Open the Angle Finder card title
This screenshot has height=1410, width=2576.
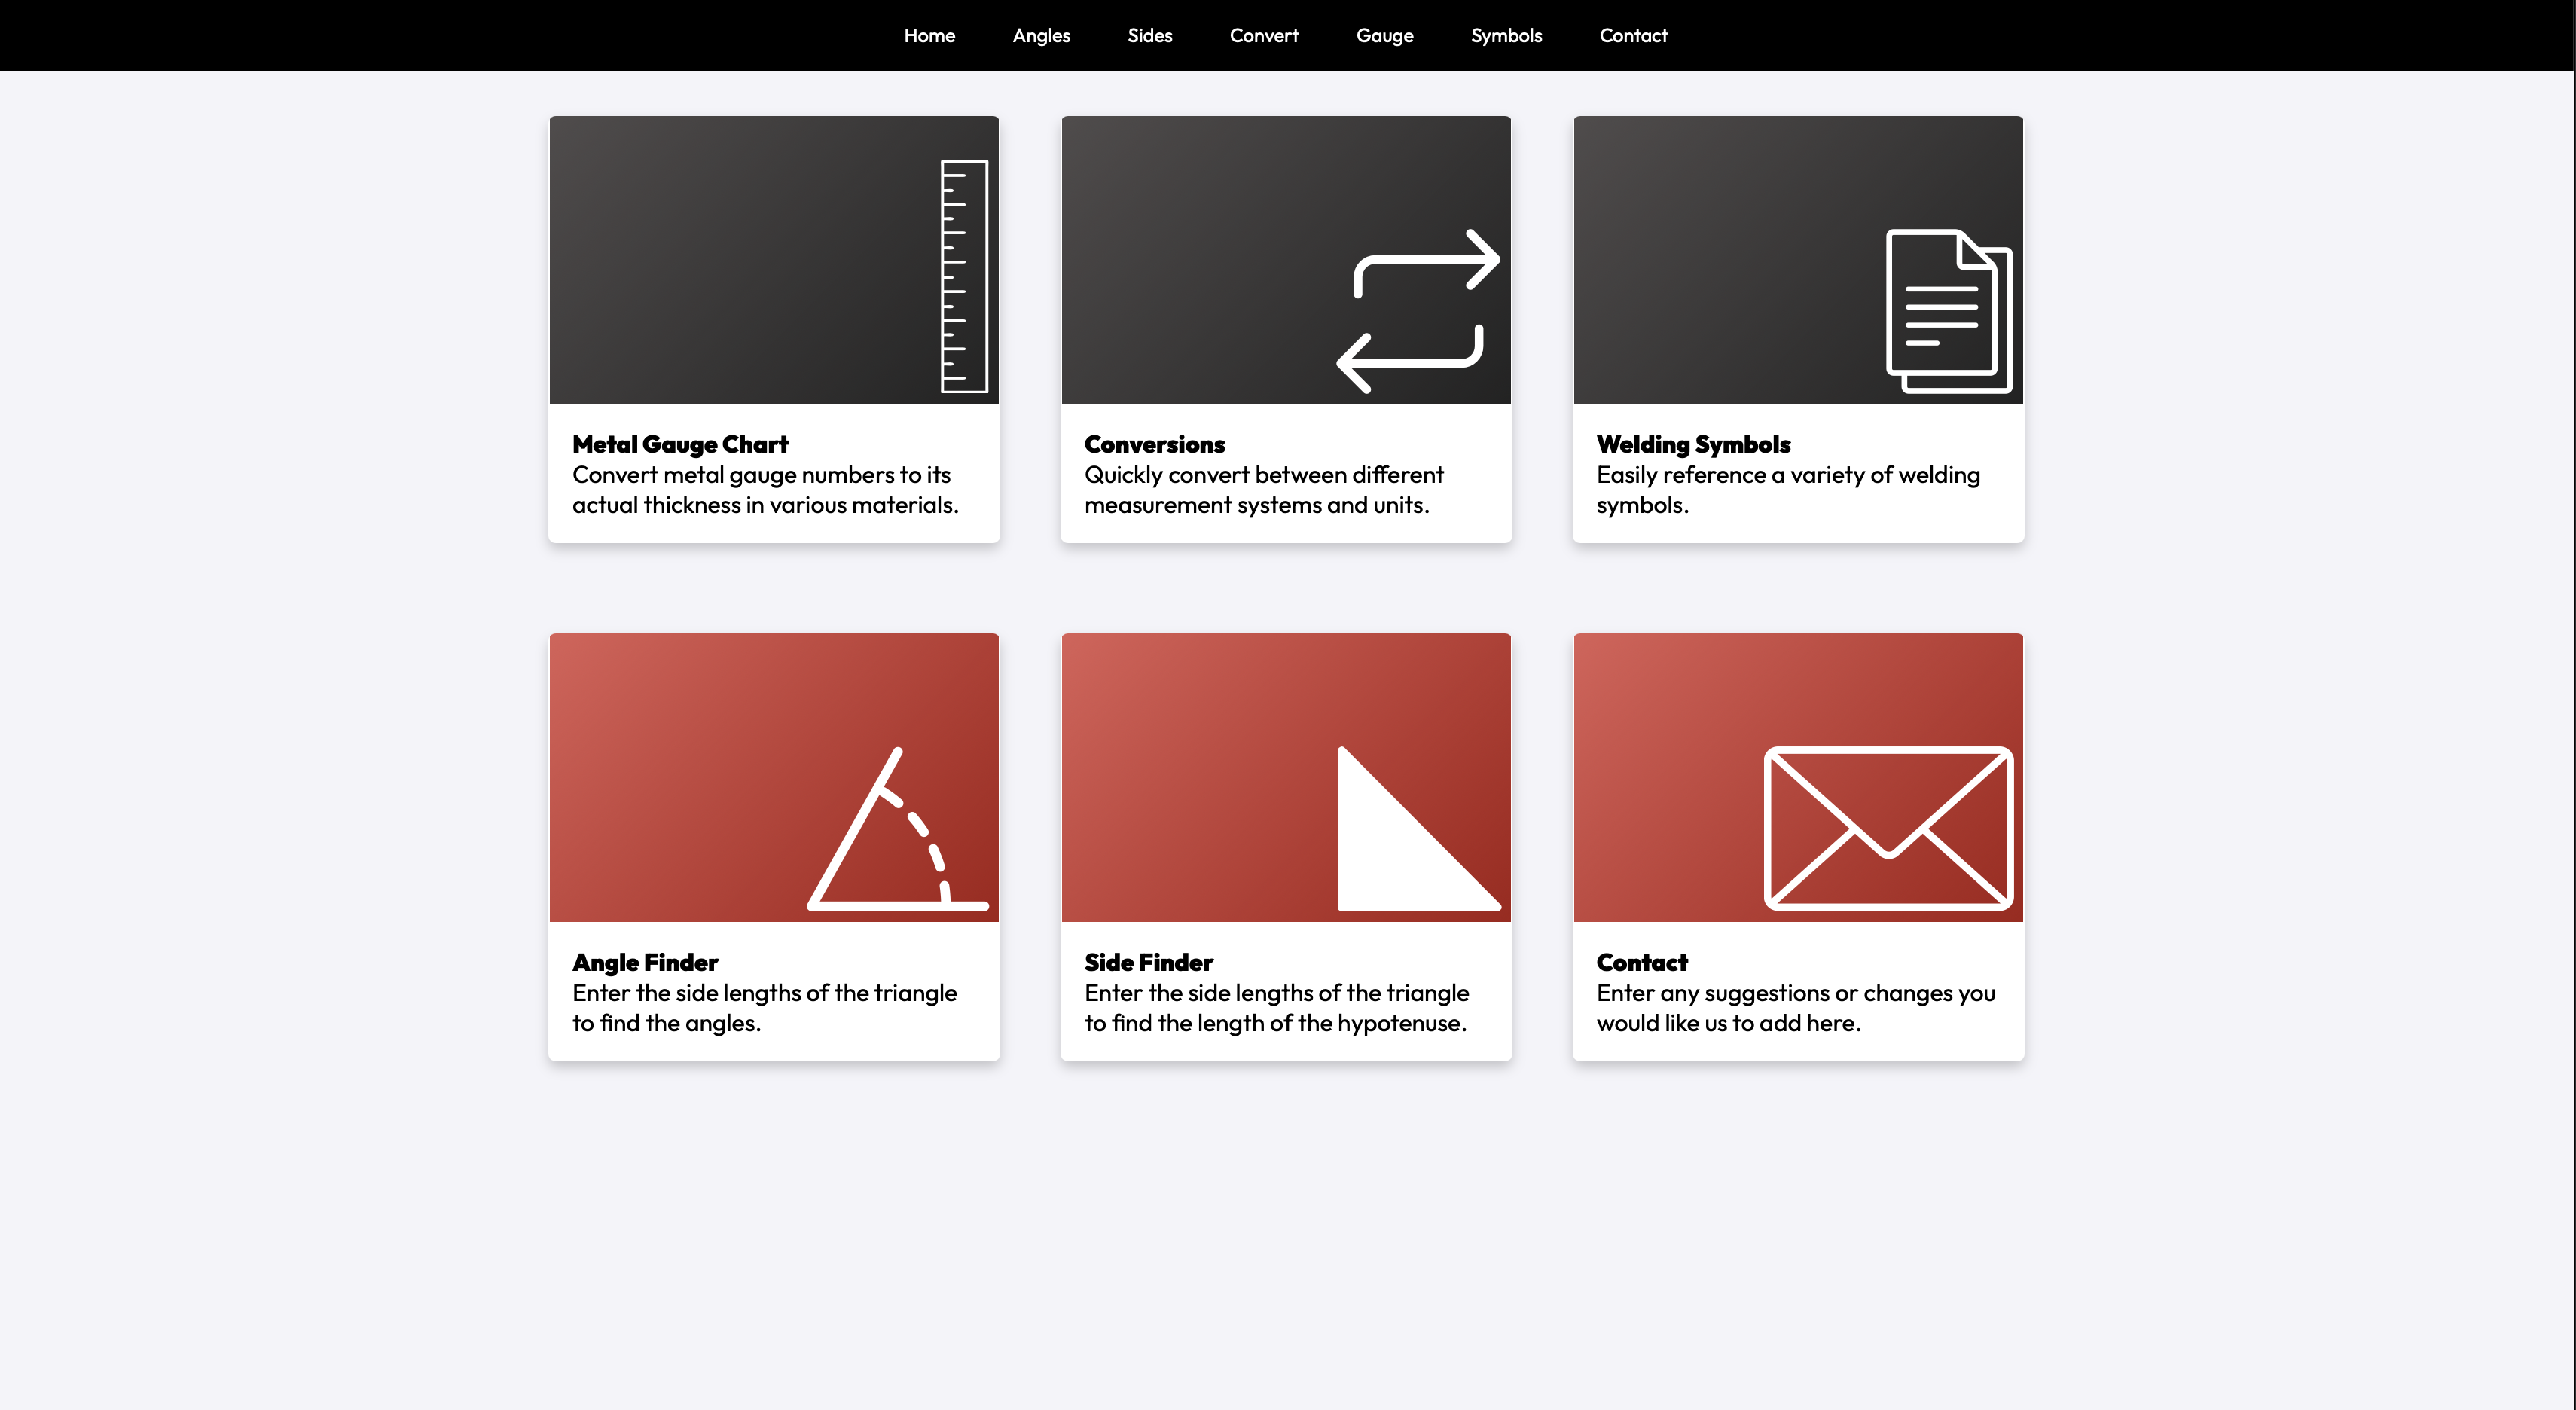(645, 962)
